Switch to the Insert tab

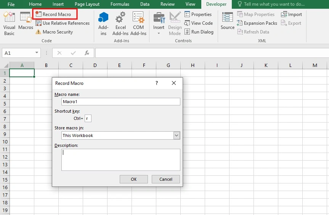(58, 4)
